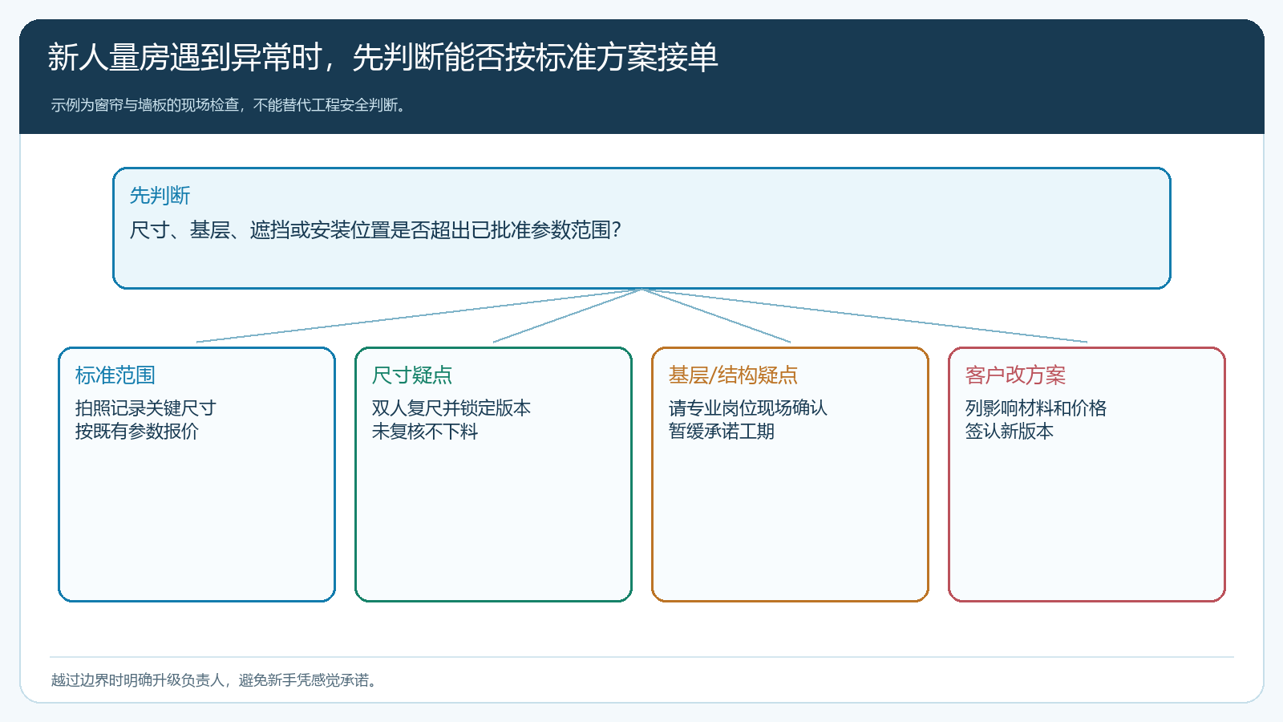Viewport: 1283px width, 722px height.
Task: Click the line 暂缓承诺工期
Action: pos(721,431)
